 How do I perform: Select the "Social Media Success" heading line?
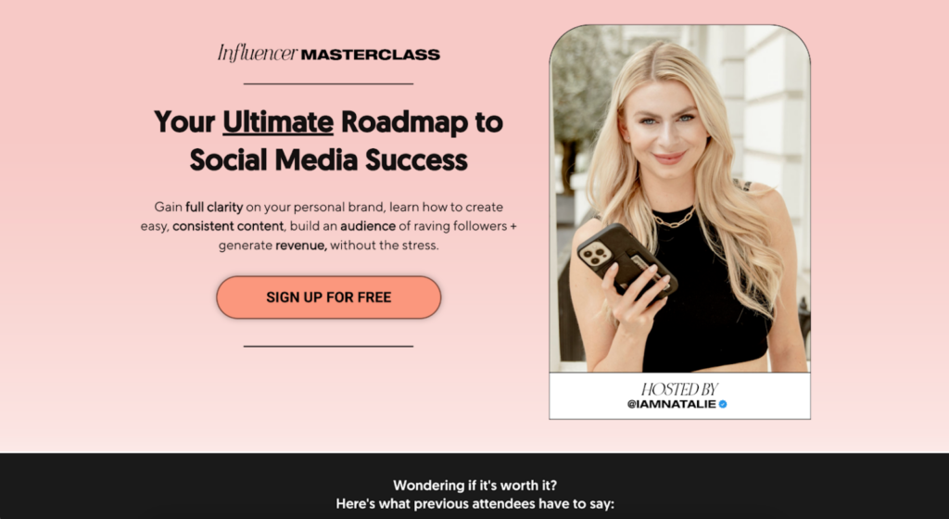pyautogui.click(x=329, y=159)
